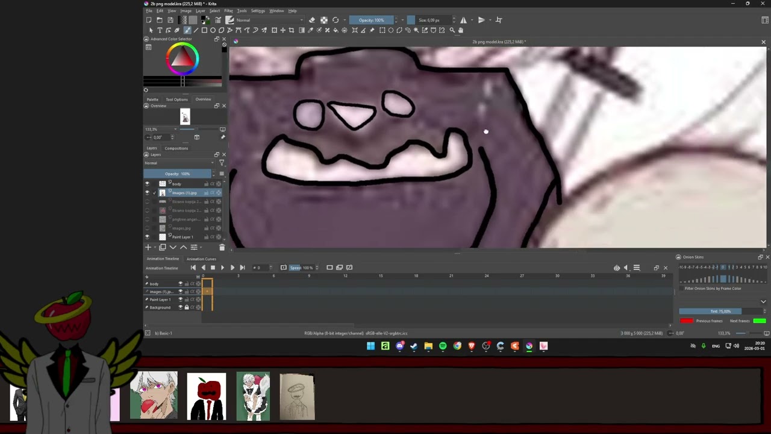Hide the body layer
This screenshot has width=771, height=434.
[147, 184]
